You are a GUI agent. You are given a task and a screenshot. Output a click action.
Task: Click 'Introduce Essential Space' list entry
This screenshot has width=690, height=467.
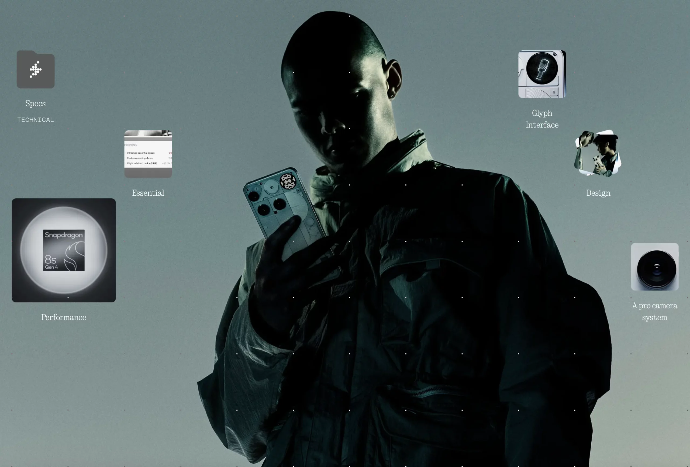pyautogui.click(x=141, y=153)
